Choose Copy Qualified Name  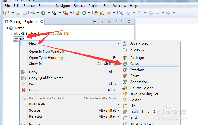point(71,78)
